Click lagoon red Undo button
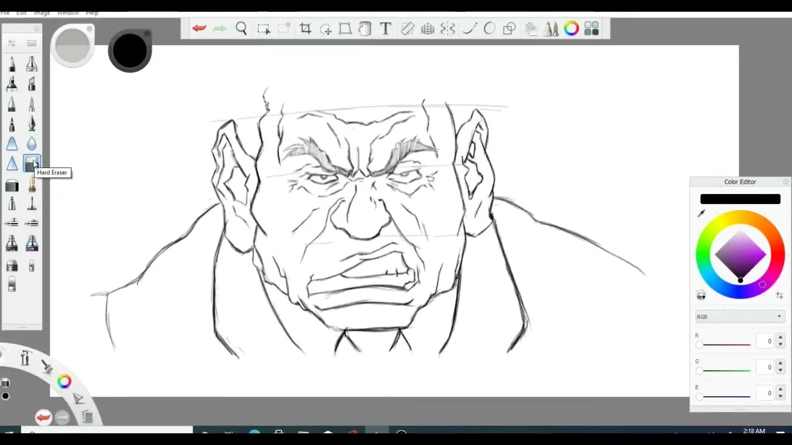The image size is (792, 445). [43, 418]
